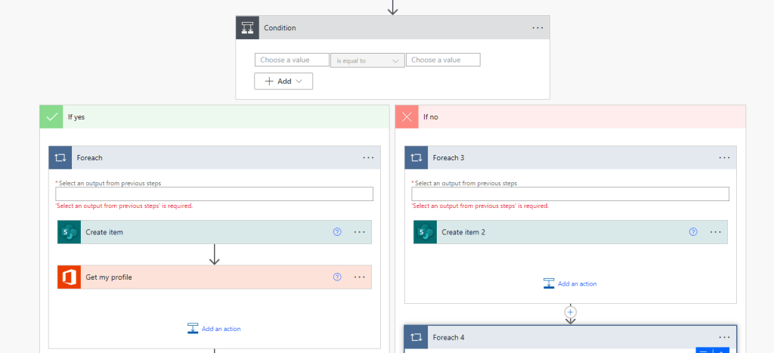The height and width of the screenshot is (353, 774).
Task: Click the loop icon on Foreach 4
Action: click(416, 337)
